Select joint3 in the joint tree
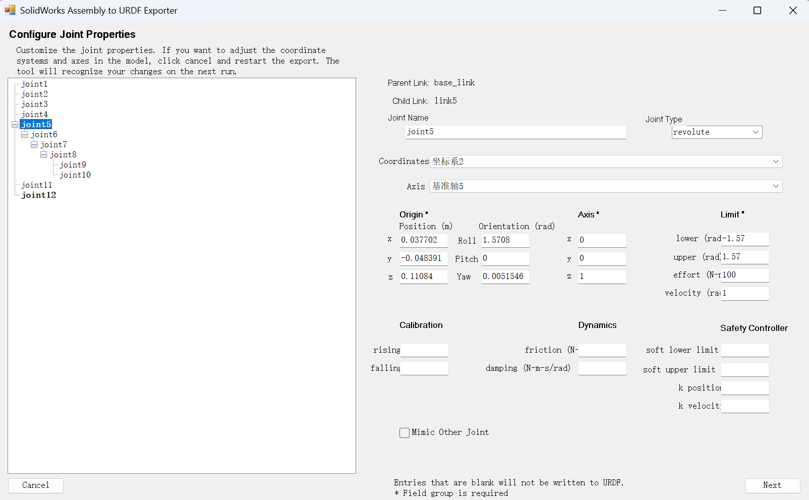Image resolution: width=809 pixels, height=500 pixels. pyautogui.click(x=34, y=104)
